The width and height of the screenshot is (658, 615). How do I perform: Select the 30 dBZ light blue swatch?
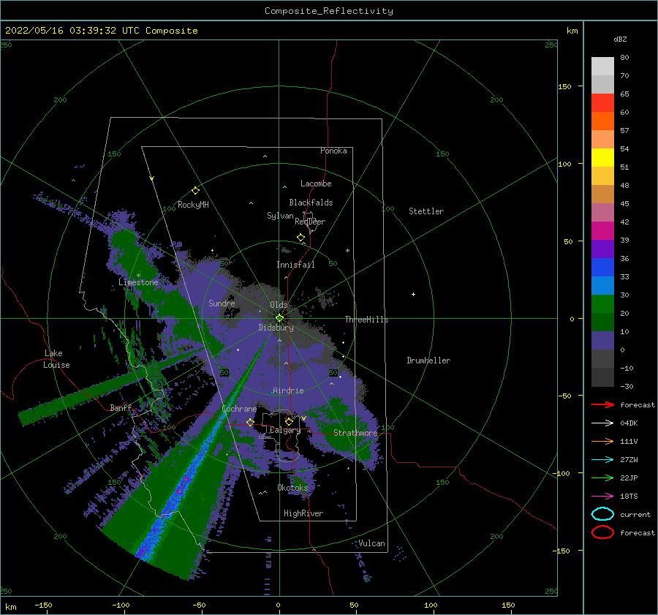[x=602, y=285]
